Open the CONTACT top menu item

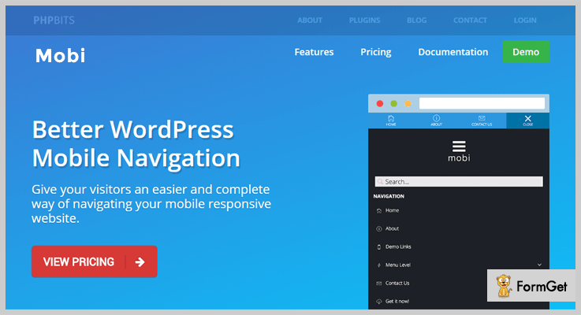(x=470, y=20)
